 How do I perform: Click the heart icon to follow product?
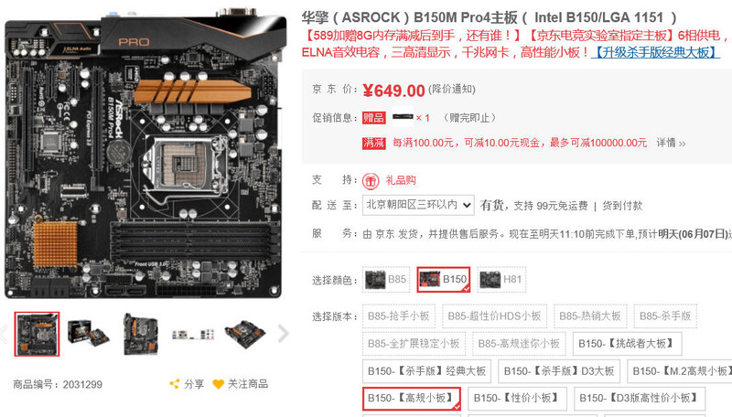218,384
